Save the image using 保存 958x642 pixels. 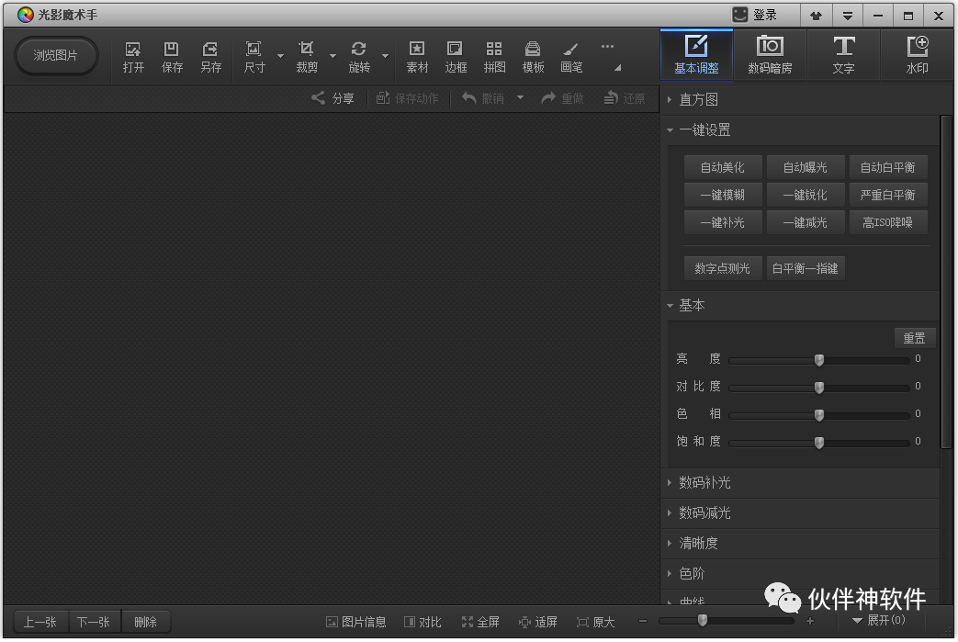click(172, 58)
